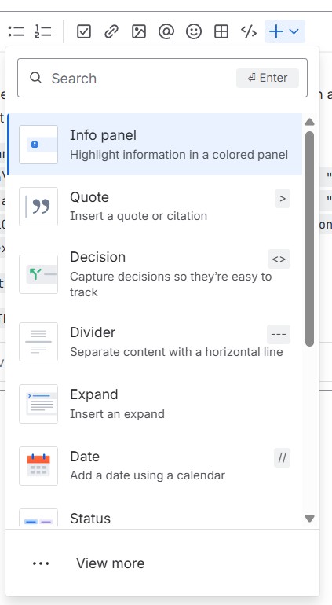Select the Quote menu item
The image size is (332, 605).
pyautogui.click(x=155, y=207)
